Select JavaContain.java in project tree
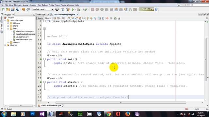Image resolution: width=209 pixels, height=117 pixels. click(23, 37)
